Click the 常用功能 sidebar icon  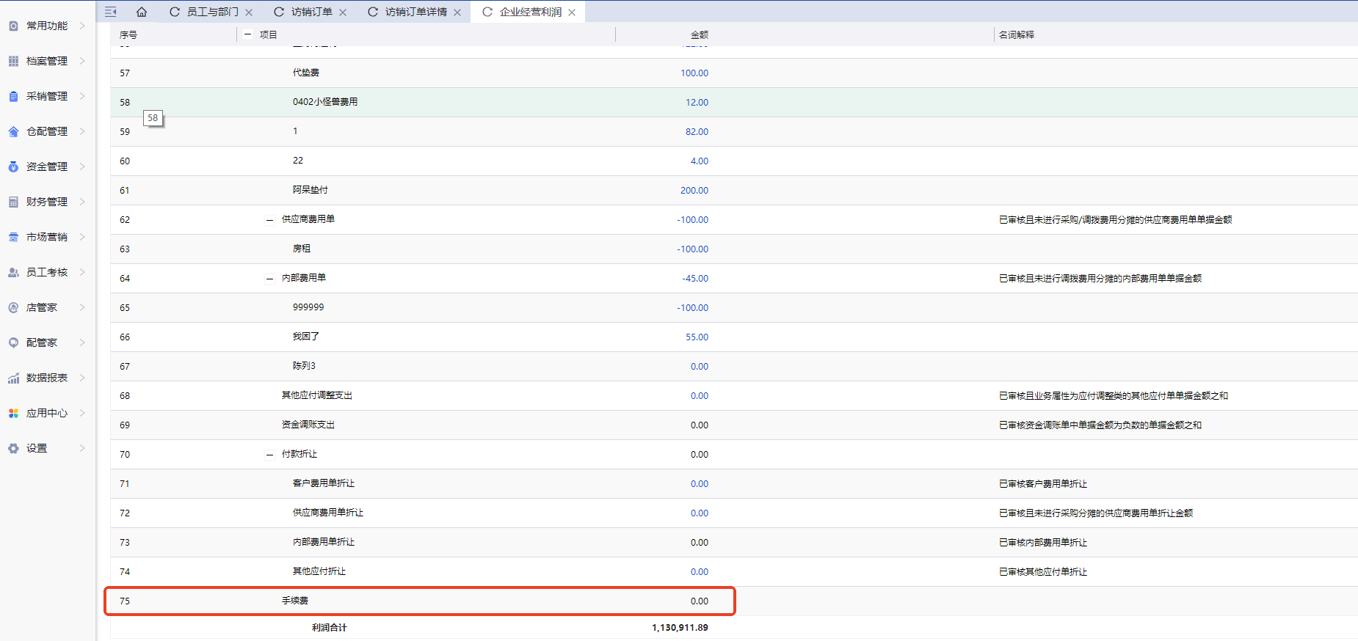pyautogui.click(x=13, y=26)
